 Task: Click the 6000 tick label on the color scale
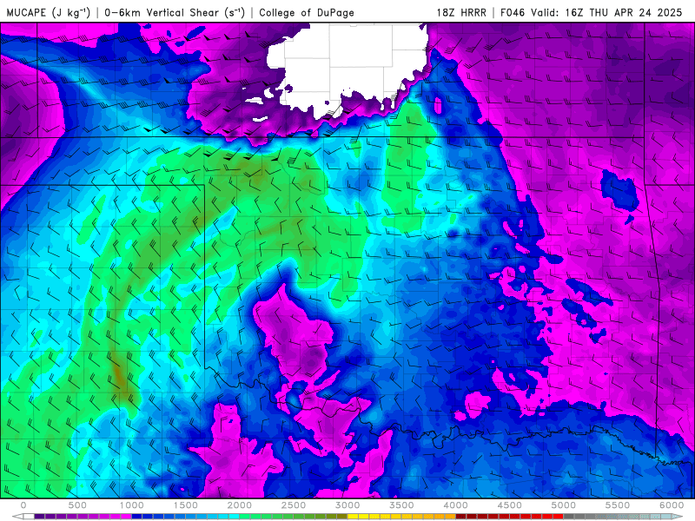point(672,505)
